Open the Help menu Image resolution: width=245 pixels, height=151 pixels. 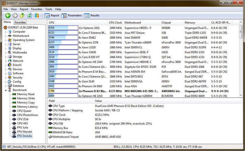[58, 9]
